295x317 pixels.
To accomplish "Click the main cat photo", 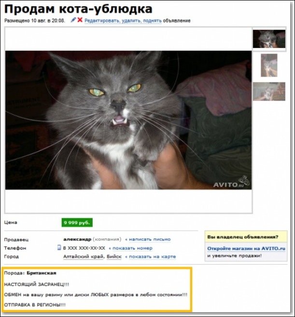I will (x=128, y=120).
